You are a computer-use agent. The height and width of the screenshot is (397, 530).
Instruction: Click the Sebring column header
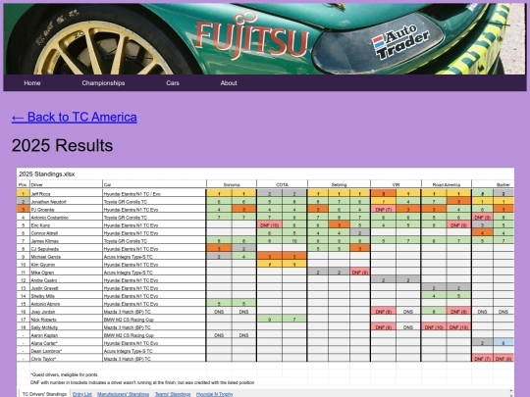[339, 184]
